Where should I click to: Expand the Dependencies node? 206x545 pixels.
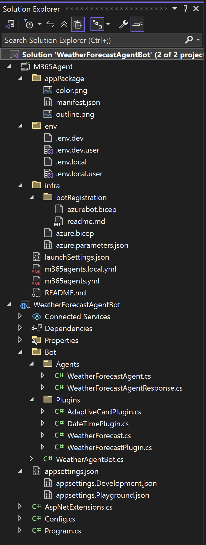pyautogui.click(x=20, y=329)
